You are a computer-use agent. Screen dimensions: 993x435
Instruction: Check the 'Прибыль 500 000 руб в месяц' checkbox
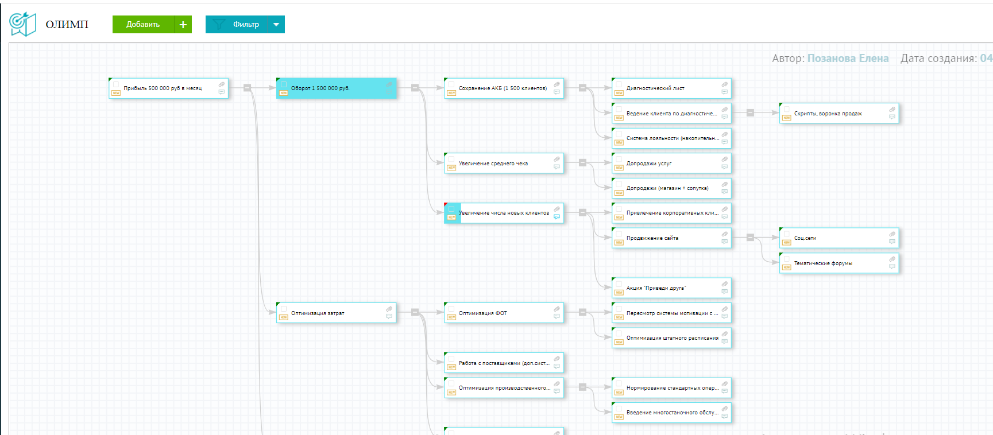[116, 84]
